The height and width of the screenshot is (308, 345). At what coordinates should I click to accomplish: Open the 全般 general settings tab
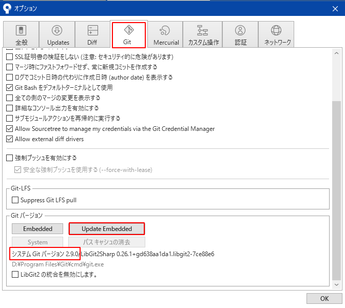coord(21,34)
